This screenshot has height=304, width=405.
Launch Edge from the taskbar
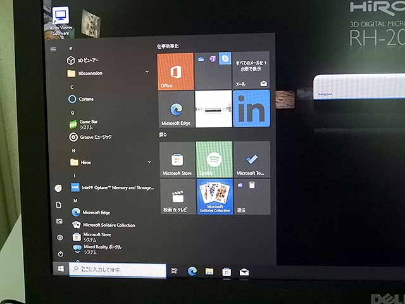[x=192, y=271]
